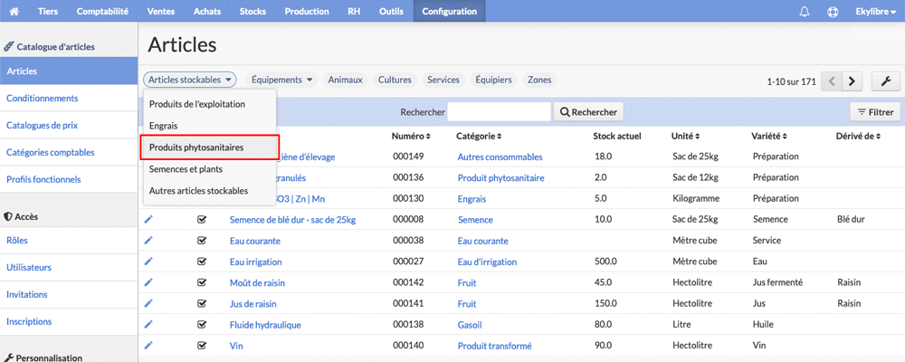
Task: Open Rôles sidebar link
Action: [x=69, y=240]
